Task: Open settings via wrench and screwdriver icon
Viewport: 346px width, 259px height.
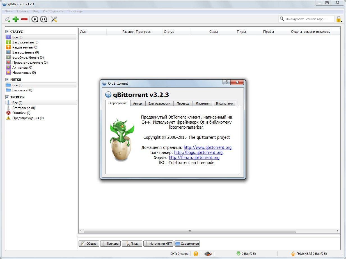Action: pyautogui.click(x=54, y=19)
